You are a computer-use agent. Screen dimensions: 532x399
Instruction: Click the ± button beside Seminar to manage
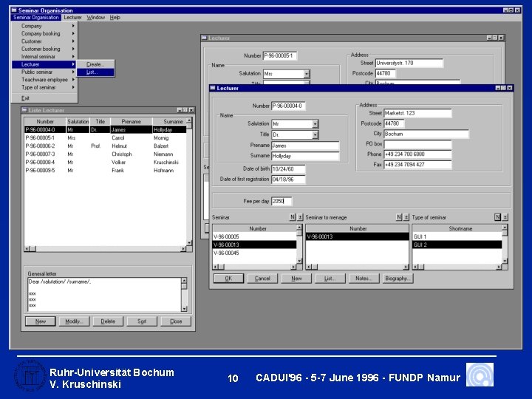coord(406,217)
